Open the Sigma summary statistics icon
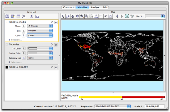Image resolution: width=170 pixels, height=112 pixels. (x=32, y=16)
